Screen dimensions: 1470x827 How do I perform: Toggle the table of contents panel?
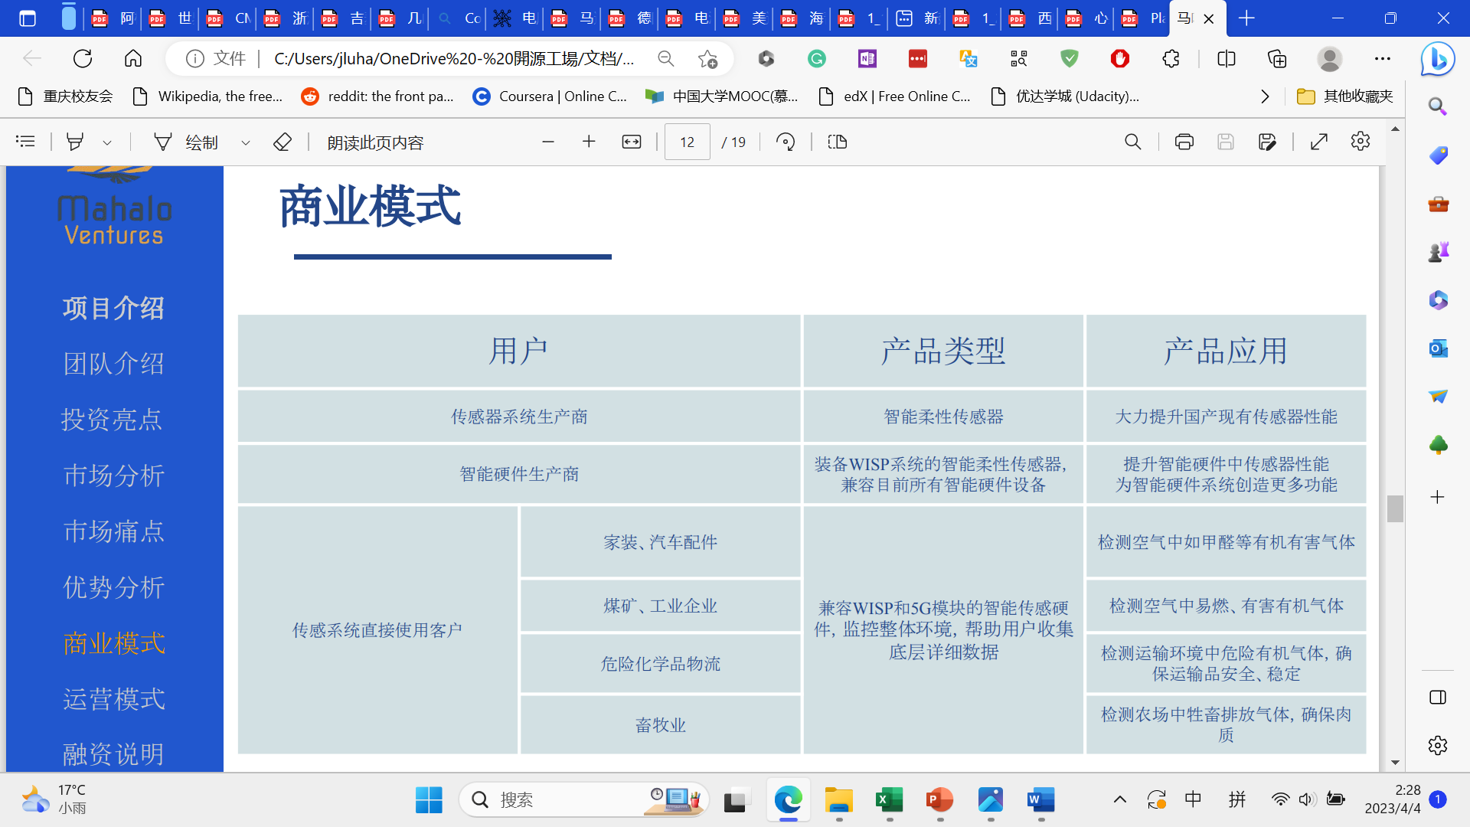pyautogui.click(x=25, y=142)
